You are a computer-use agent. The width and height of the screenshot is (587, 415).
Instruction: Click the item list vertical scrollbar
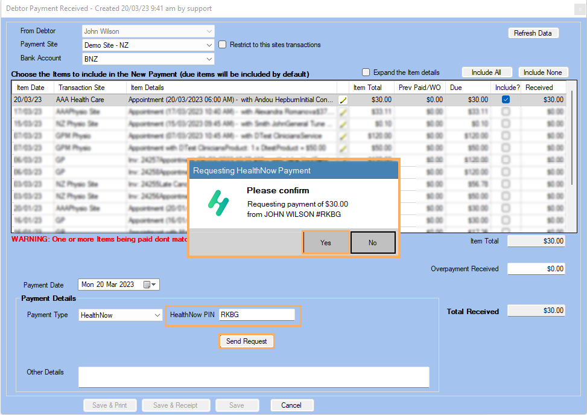point(572,138)
